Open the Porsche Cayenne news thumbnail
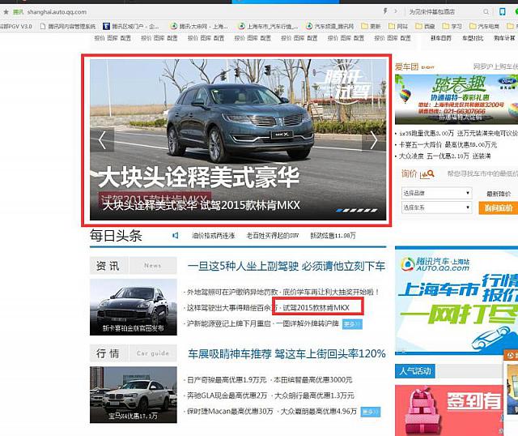This screenshot has height=436, width=518. 133,307
